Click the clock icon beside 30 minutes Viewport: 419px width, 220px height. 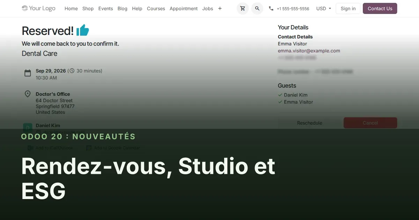(72, 71)
